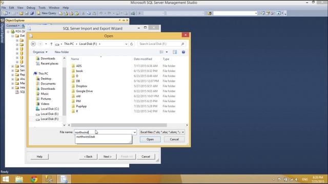Click the blue help icon in Open dialog

183,52
